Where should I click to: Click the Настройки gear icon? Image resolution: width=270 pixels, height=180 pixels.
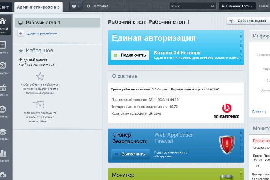pos(88,6)
